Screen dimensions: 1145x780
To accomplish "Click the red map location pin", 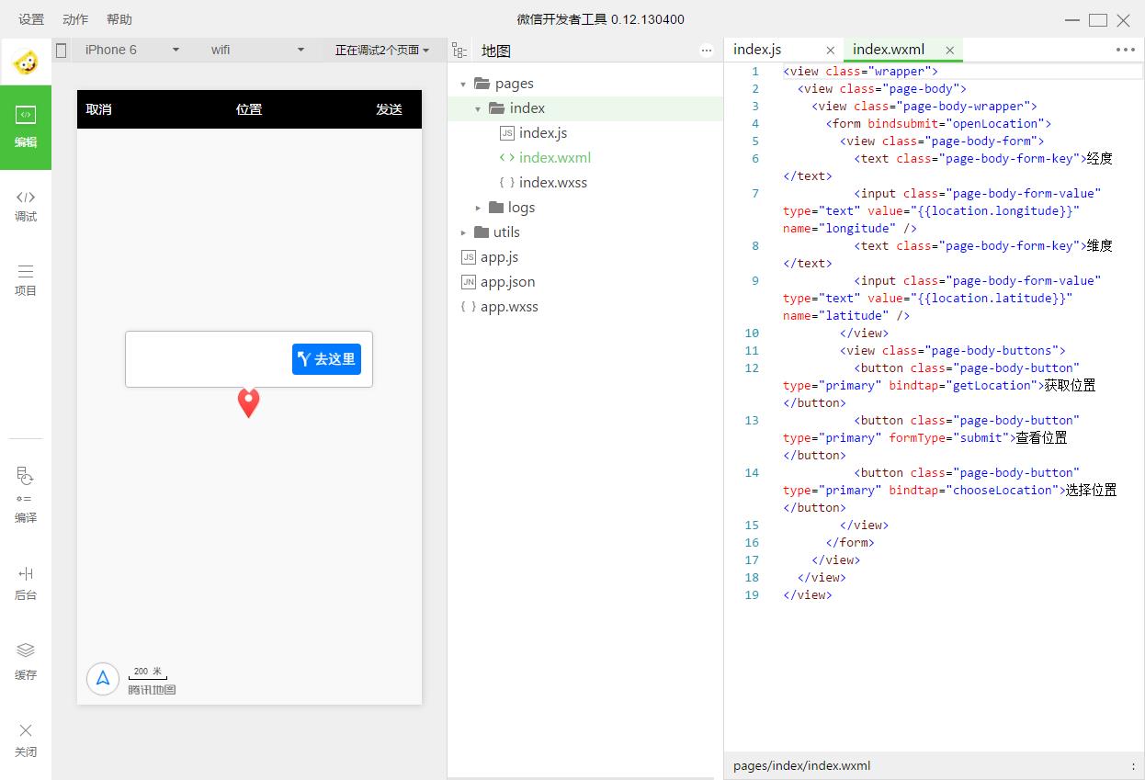I will 248,402.
